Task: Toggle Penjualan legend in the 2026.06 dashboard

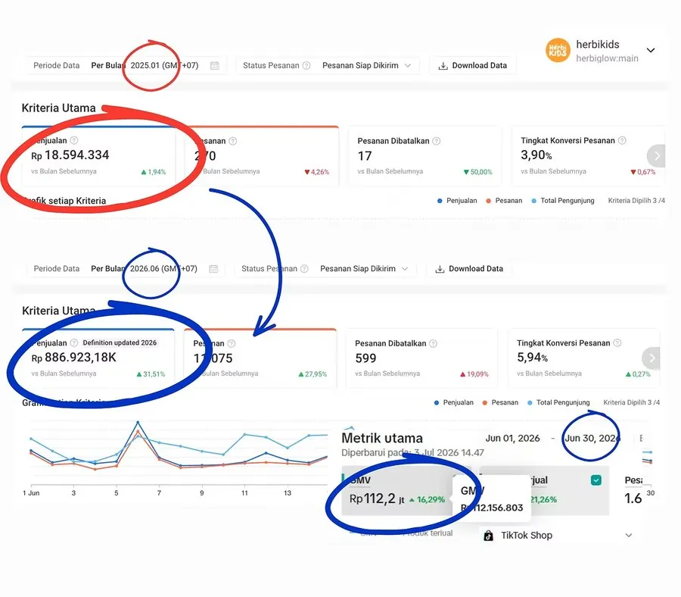Action: pyautogui.click(x=454, y=402)
